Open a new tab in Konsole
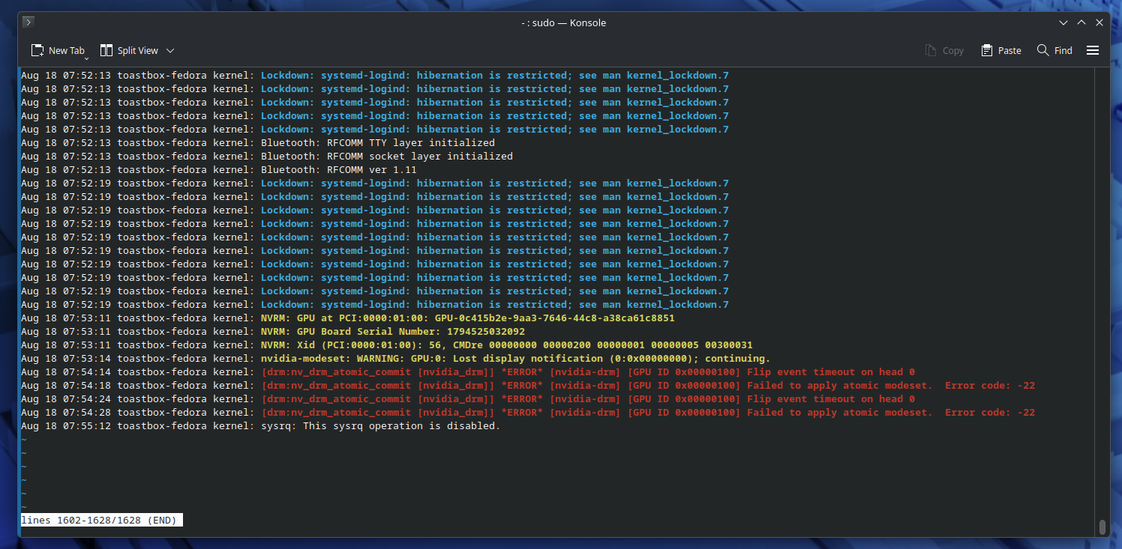This screenshot has height=549, width=1122. tap(58, 51)
